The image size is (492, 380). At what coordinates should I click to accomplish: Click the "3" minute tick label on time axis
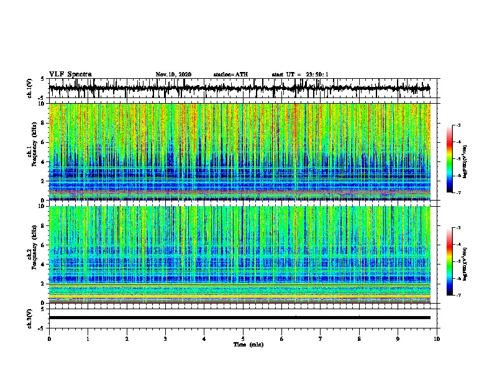(x=165, y=339)
